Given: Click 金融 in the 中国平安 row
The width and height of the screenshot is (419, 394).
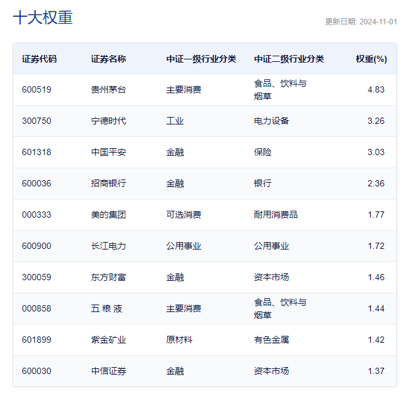Looking at the screenshot, I should tap(175, 152).
